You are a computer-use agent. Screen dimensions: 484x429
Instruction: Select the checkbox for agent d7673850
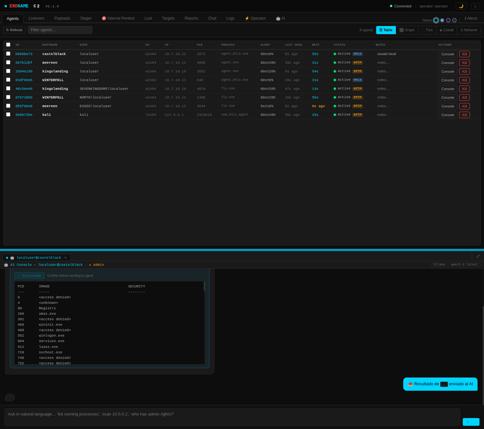click(8, 97)
